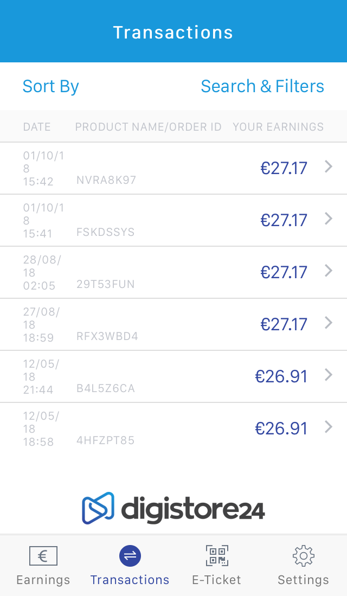The width and height of the screenshot is (347, 596).
Task: Expand order FSKDSSYS with its chevron
Action: (x=328, y=219)
